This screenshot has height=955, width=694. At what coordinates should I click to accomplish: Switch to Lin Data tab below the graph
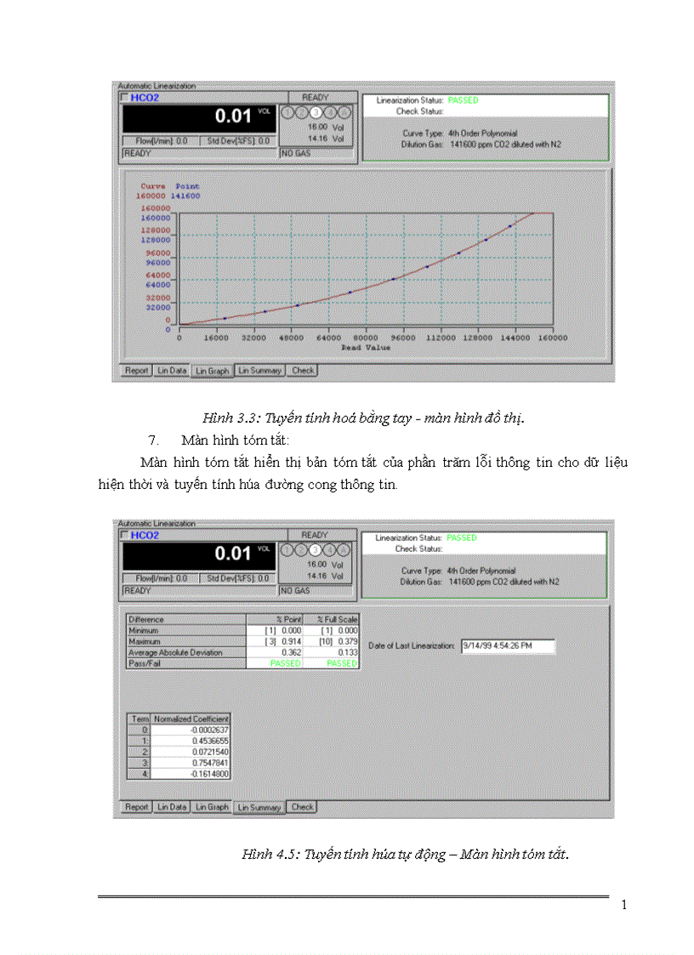(172, 371)
